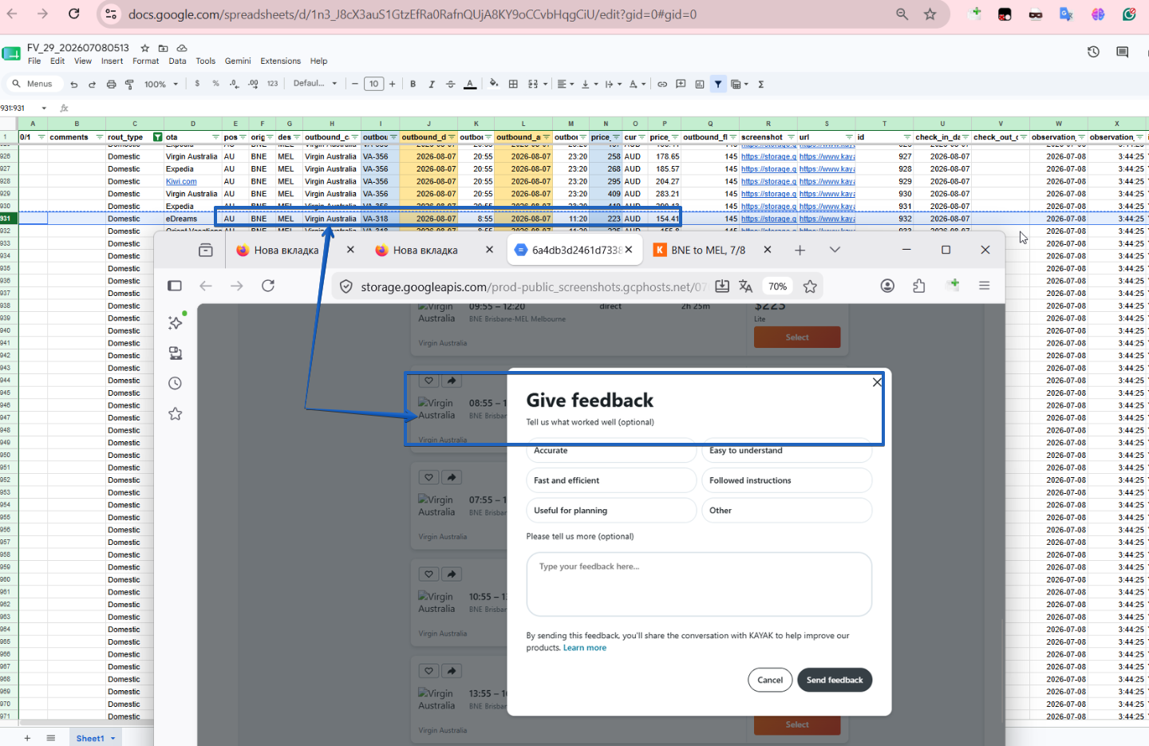This screenshot has width=1149, height=746.
Task: Select the Other feedback option
Action: click(787, 511)
